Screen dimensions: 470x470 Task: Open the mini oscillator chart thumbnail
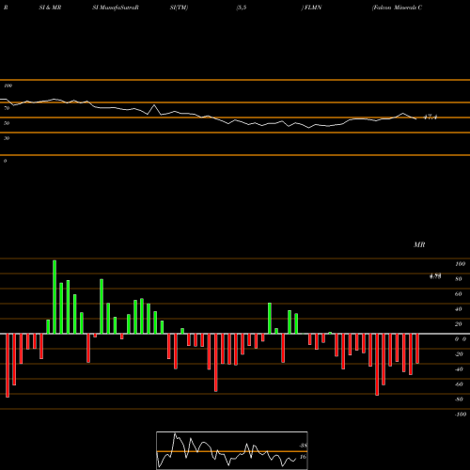tap(232, 450)
